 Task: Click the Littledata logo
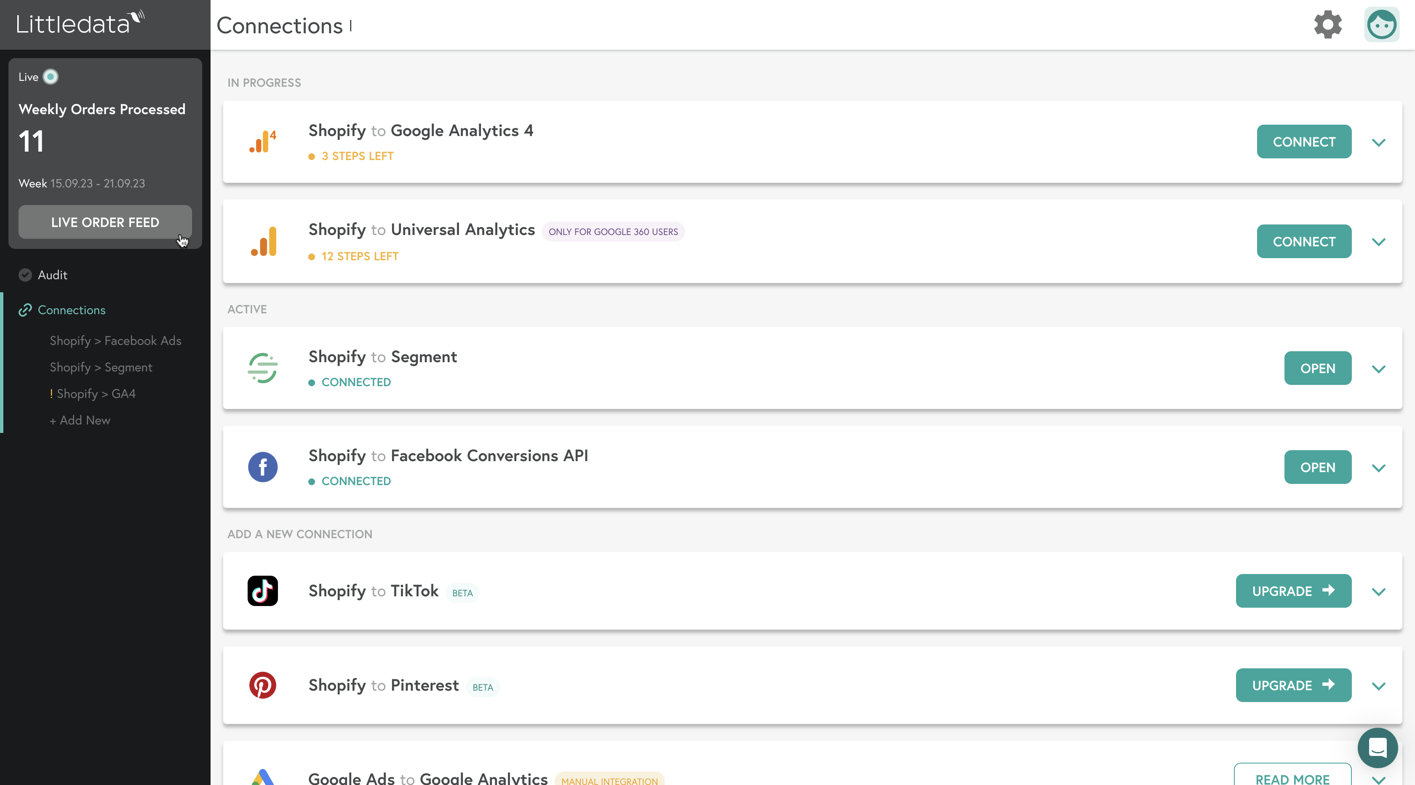coord(80,23)
